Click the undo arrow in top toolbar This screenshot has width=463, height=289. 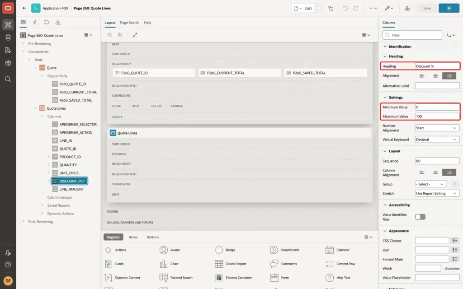tap(345, 8)
